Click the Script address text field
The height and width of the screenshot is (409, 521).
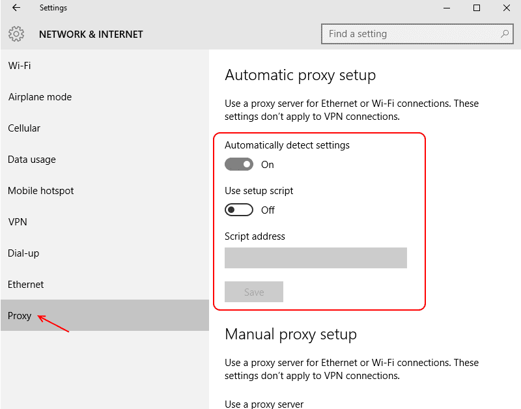point(315,258)
